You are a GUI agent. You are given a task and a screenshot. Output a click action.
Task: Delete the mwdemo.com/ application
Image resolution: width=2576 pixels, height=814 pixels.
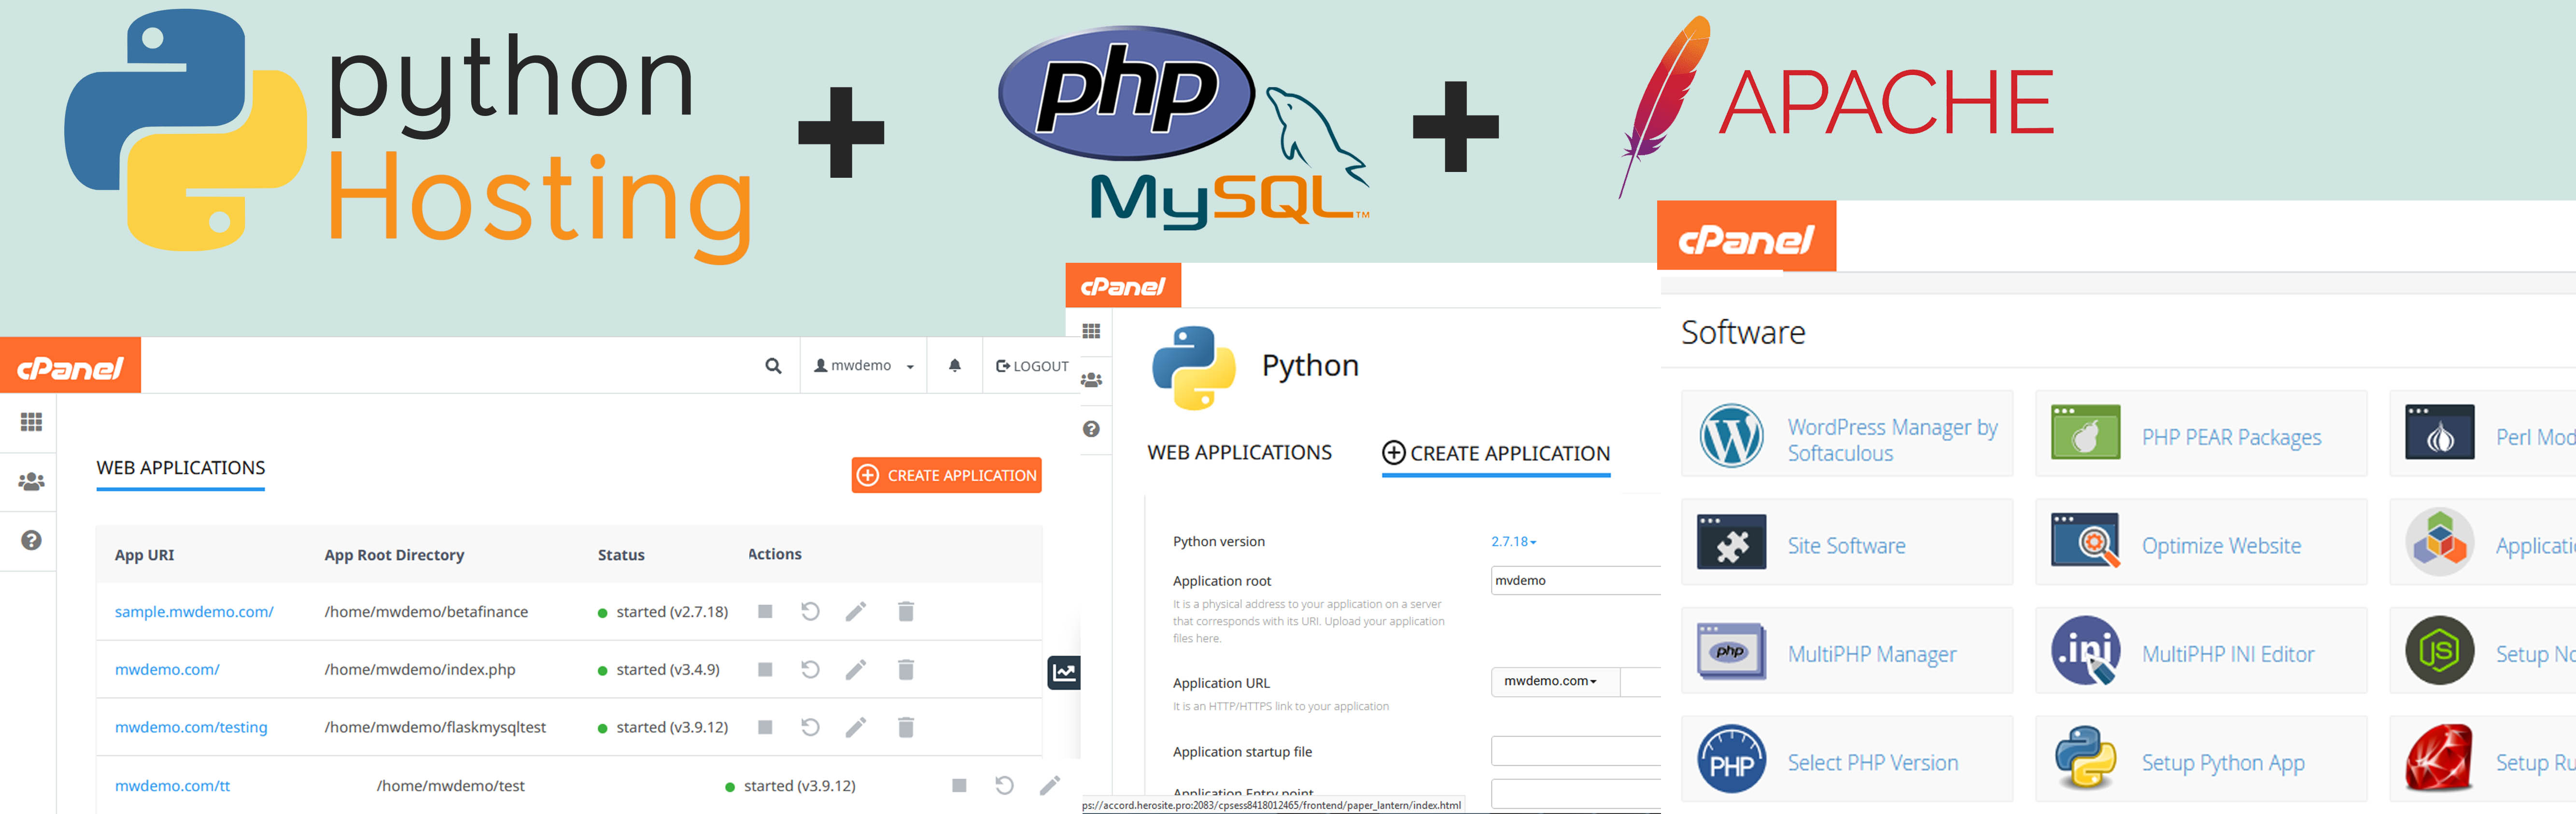[x=906, y=669]
